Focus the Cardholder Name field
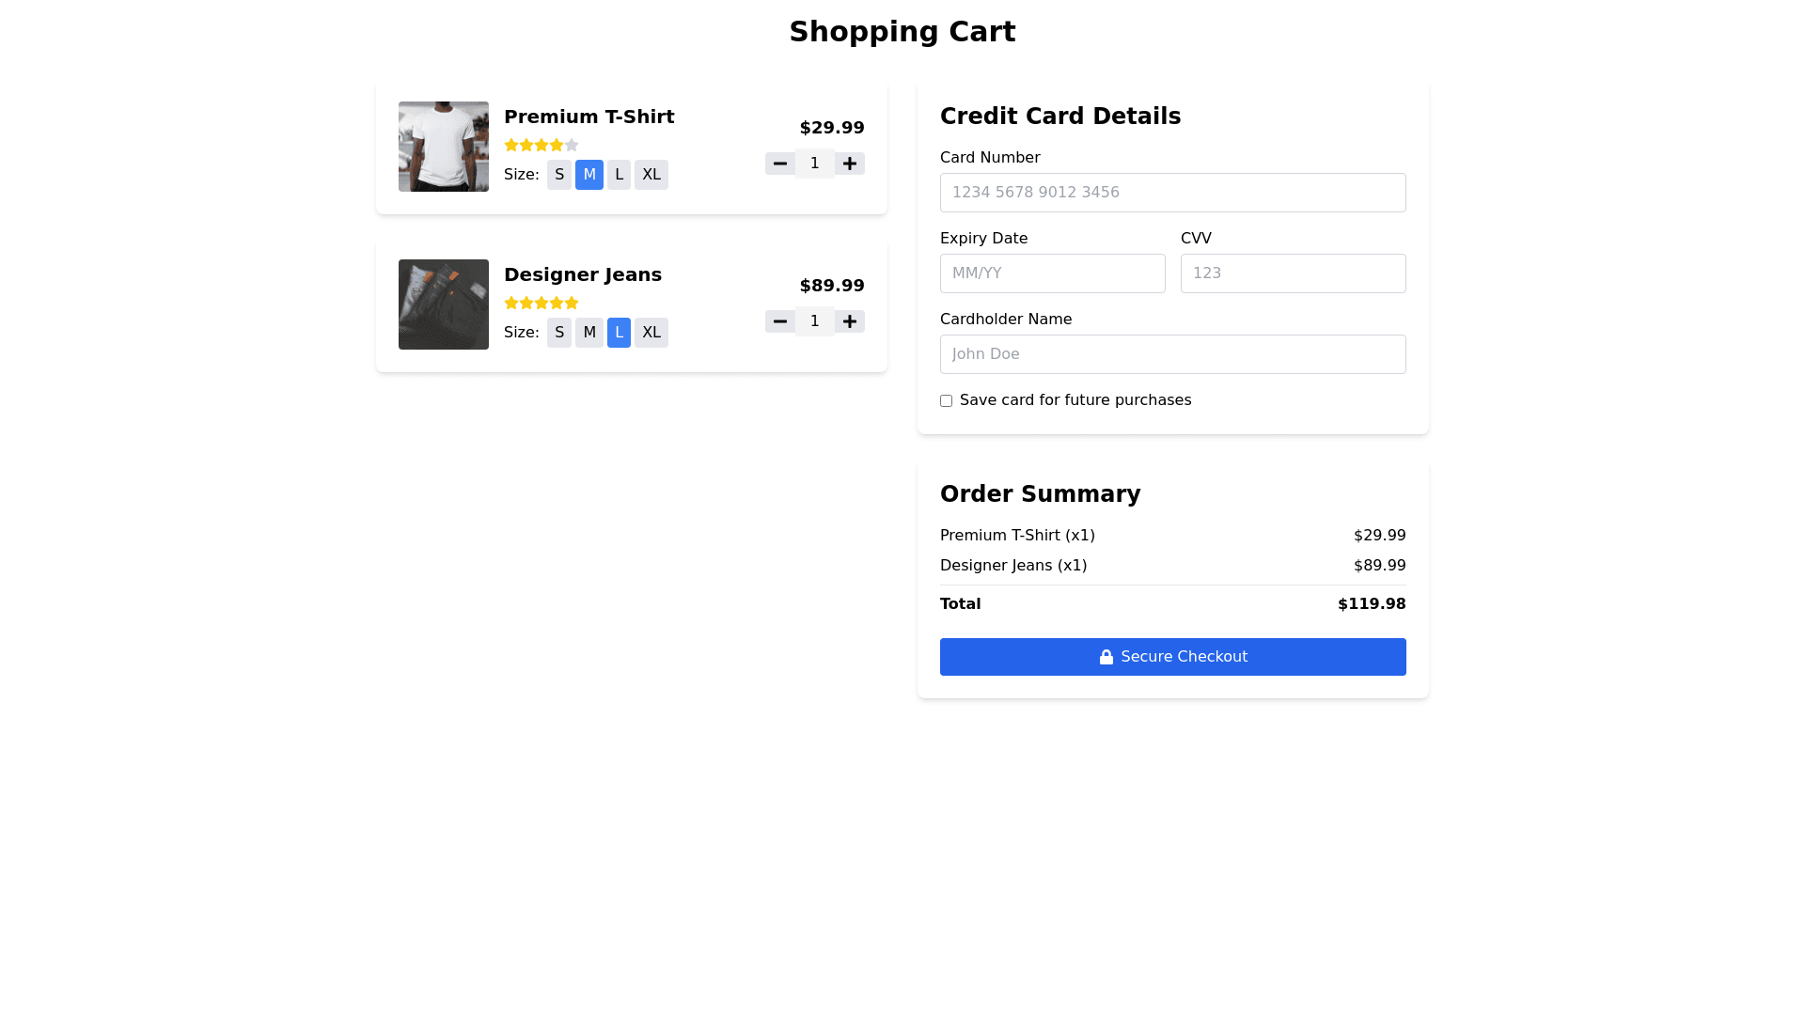 pos(1173,354)
